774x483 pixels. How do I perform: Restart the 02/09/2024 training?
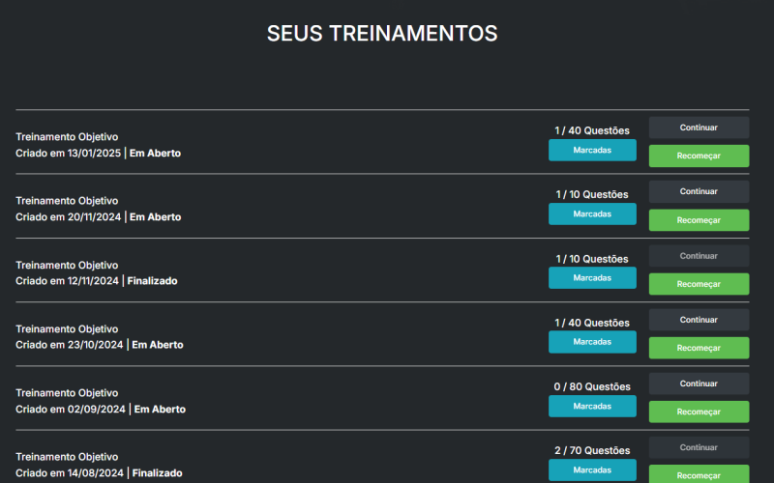point(699,412)
